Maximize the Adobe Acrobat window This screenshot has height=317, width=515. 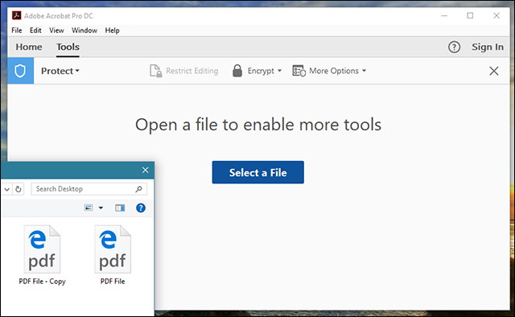(x=470, y=16)
